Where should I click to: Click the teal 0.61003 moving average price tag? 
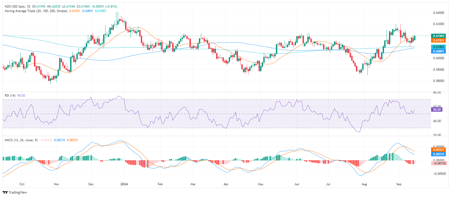[x=438, y=47]
